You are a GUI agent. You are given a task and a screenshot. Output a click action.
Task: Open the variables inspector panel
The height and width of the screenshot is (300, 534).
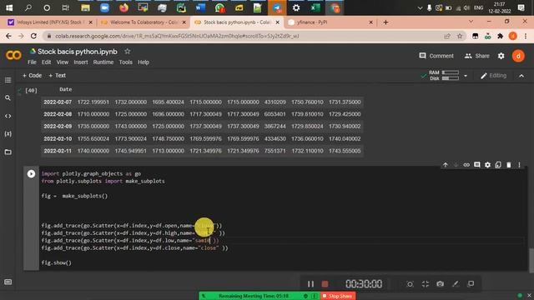click(x=8, y=134)
